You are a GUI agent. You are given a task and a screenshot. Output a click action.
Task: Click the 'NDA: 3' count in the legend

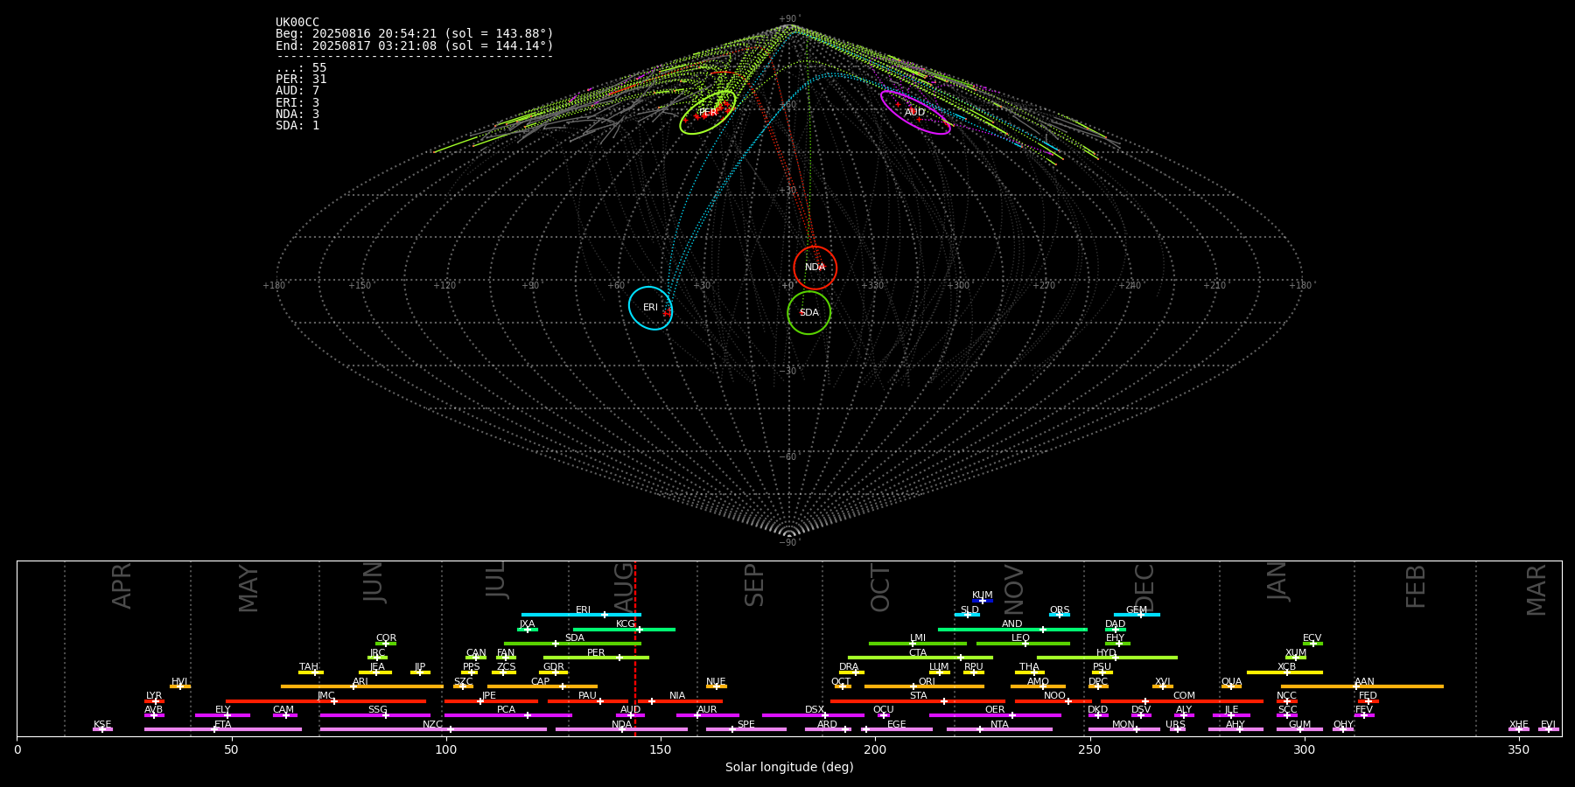[x=297, y=114]
